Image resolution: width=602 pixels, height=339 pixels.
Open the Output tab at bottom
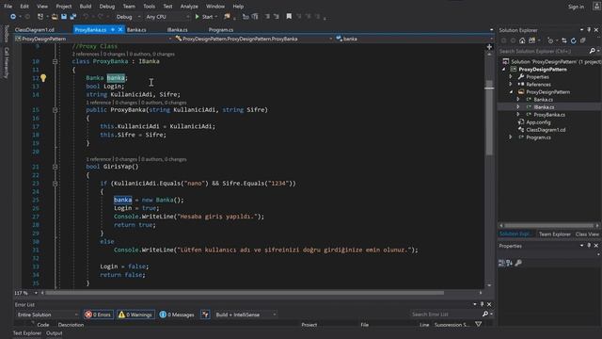coord(55,333)
